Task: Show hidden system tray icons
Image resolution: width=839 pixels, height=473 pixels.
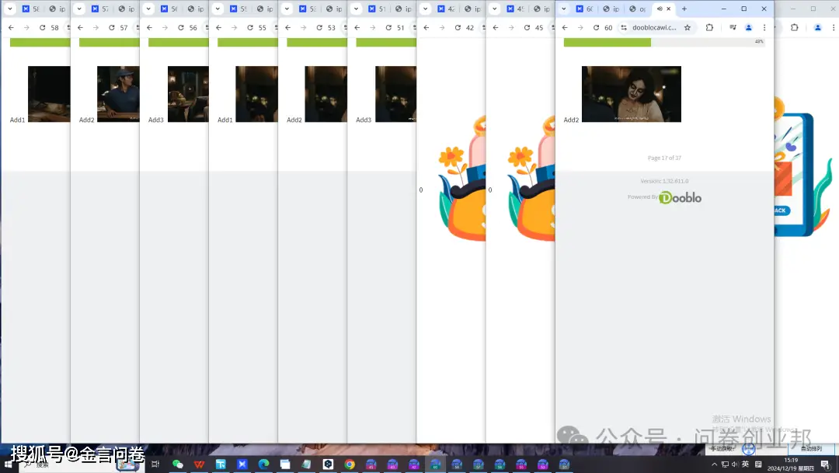Action: 715,464
